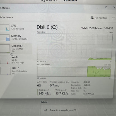Open Trade-in or recycle your PC link

(x=63, y=110)
